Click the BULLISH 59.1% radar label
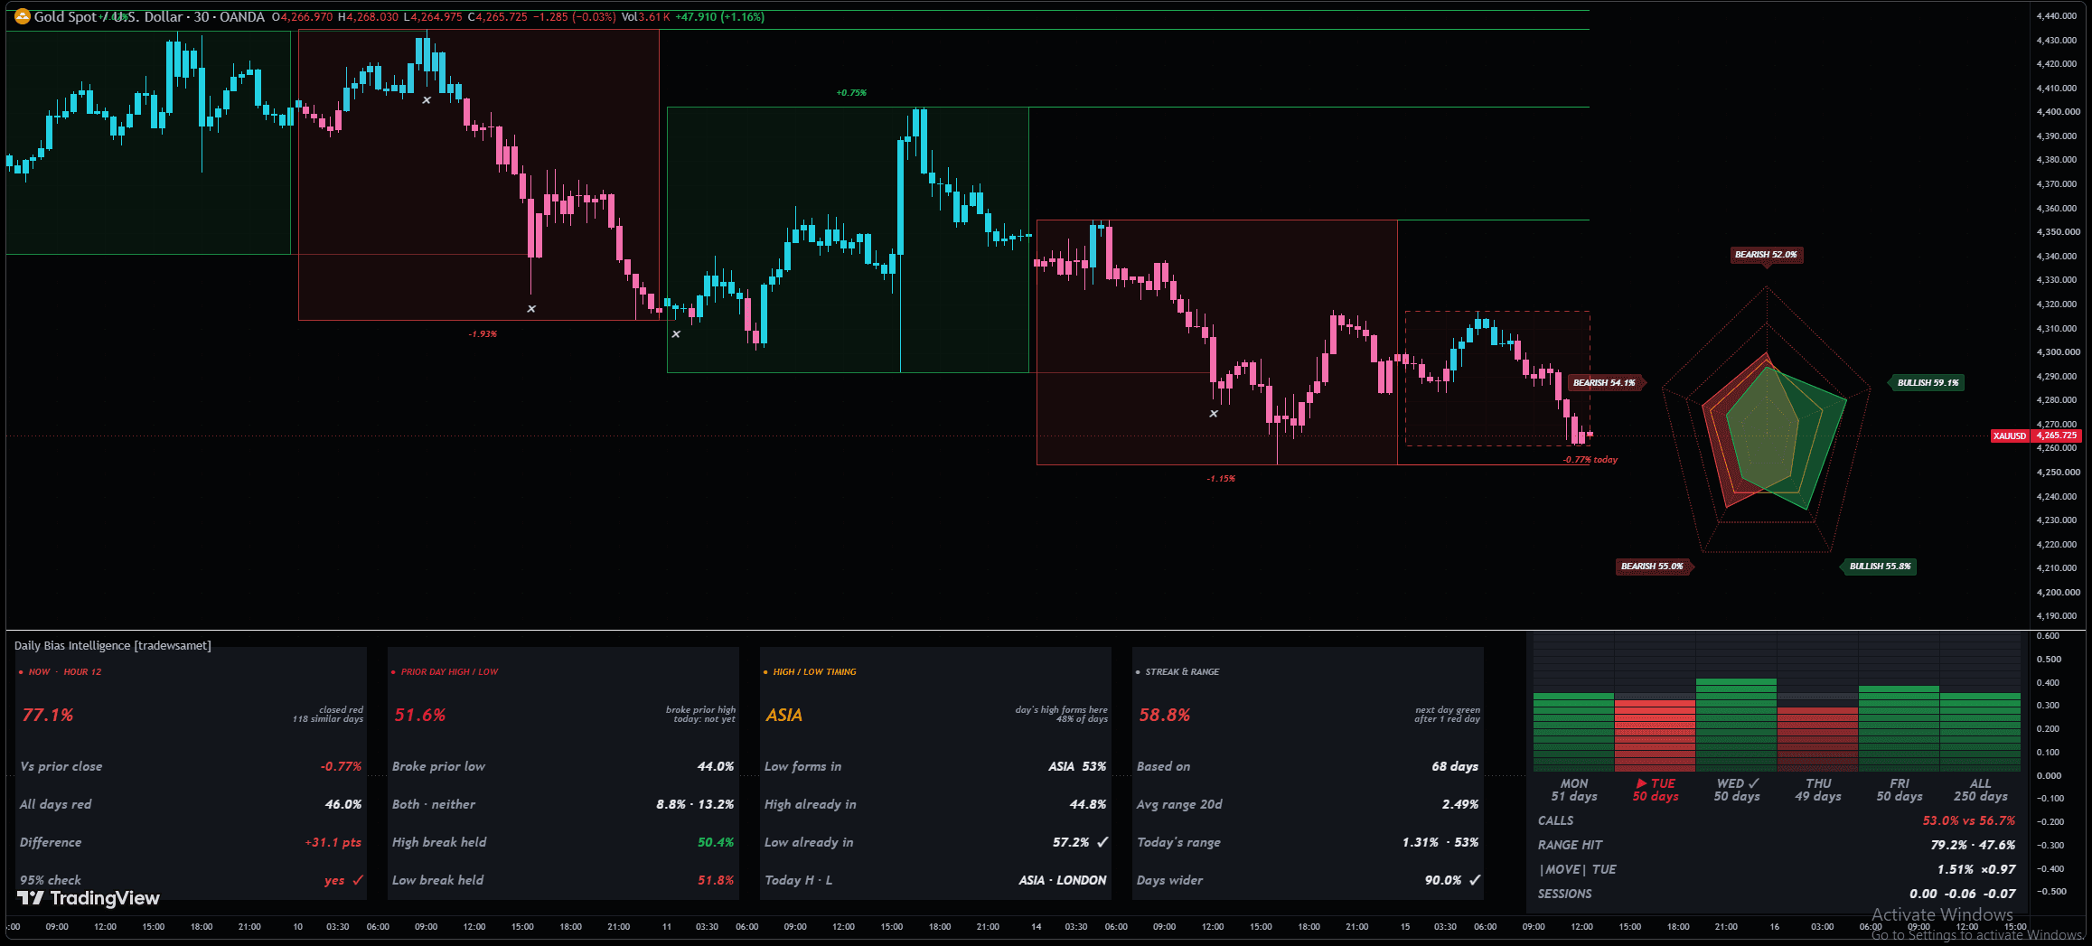Image resolution: width=2092 pixels, height=946 pixels. [x=1928, y=383]
